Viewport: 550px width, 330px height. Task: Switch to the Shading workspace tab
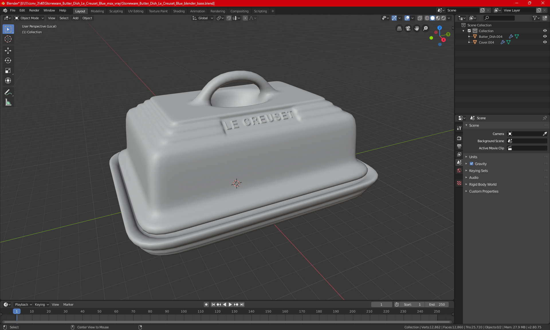click(x=179, y=11)
